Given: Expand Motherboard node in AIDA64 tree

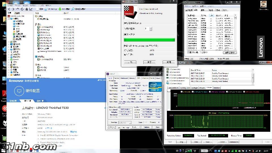Looking at the screenshot, I should click(x=9, y=42).
